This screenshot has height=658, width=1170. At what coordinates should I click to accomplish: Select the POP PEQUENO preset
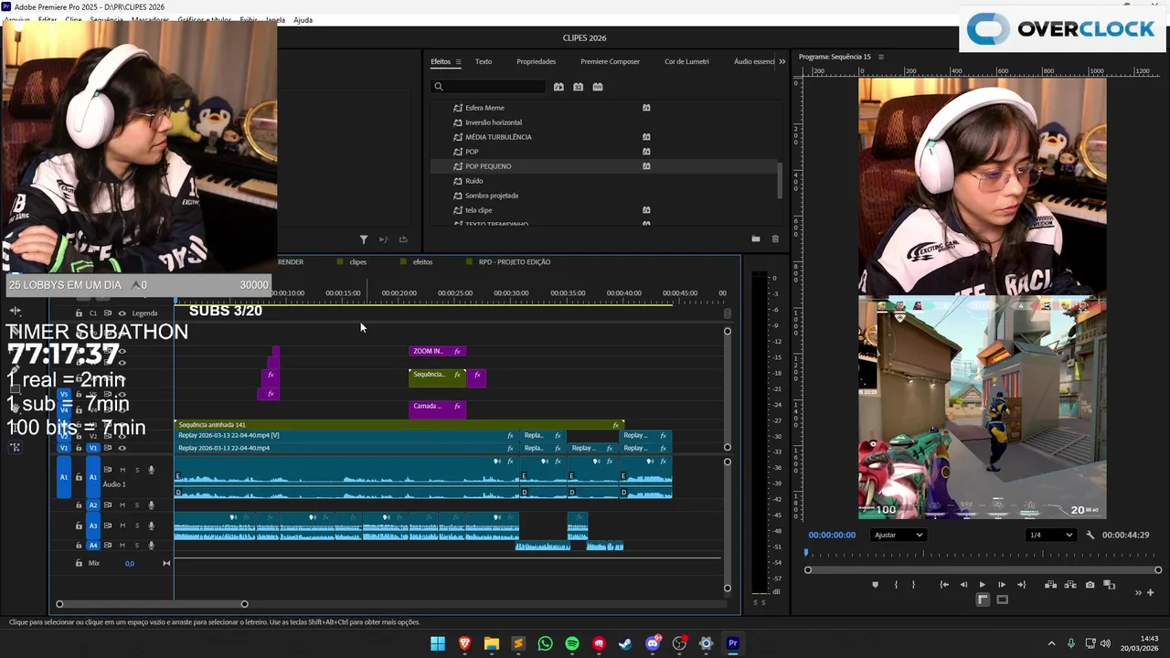point(488,166)
